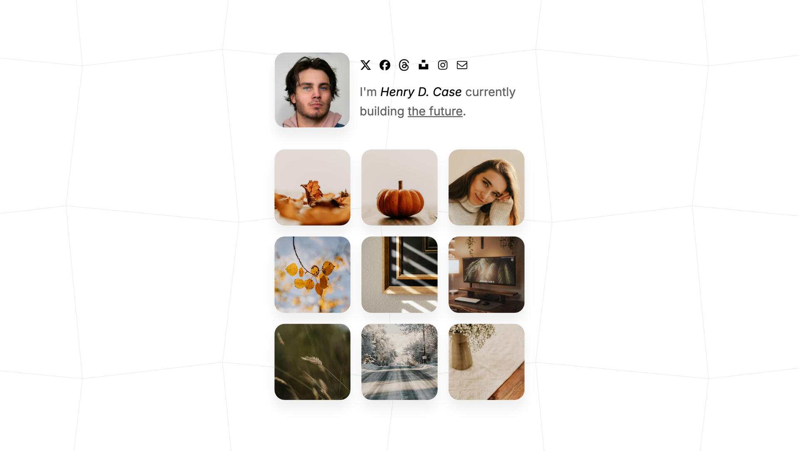Click the "Henry D. Case" name text
The width and height of the screenshot is (799, 451).
click(421, 92)
